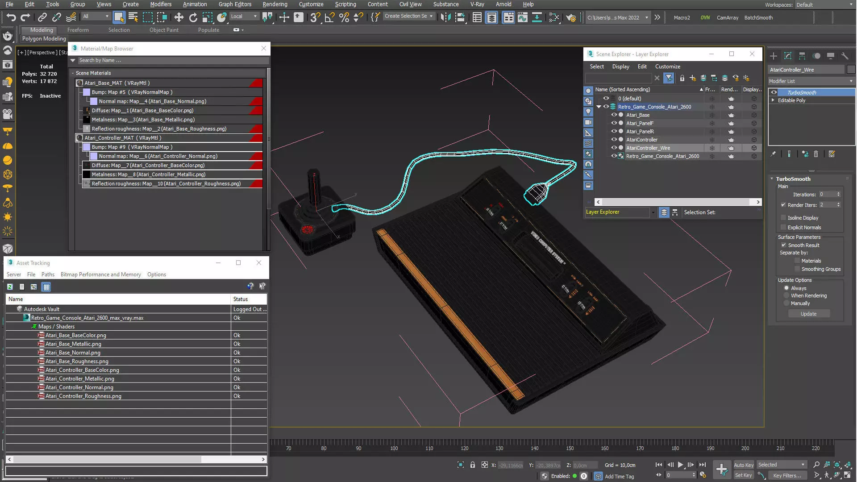Screen dimensions: 857x482
Task: Open the Scripting menu
Action: click(x=345, y=4)
